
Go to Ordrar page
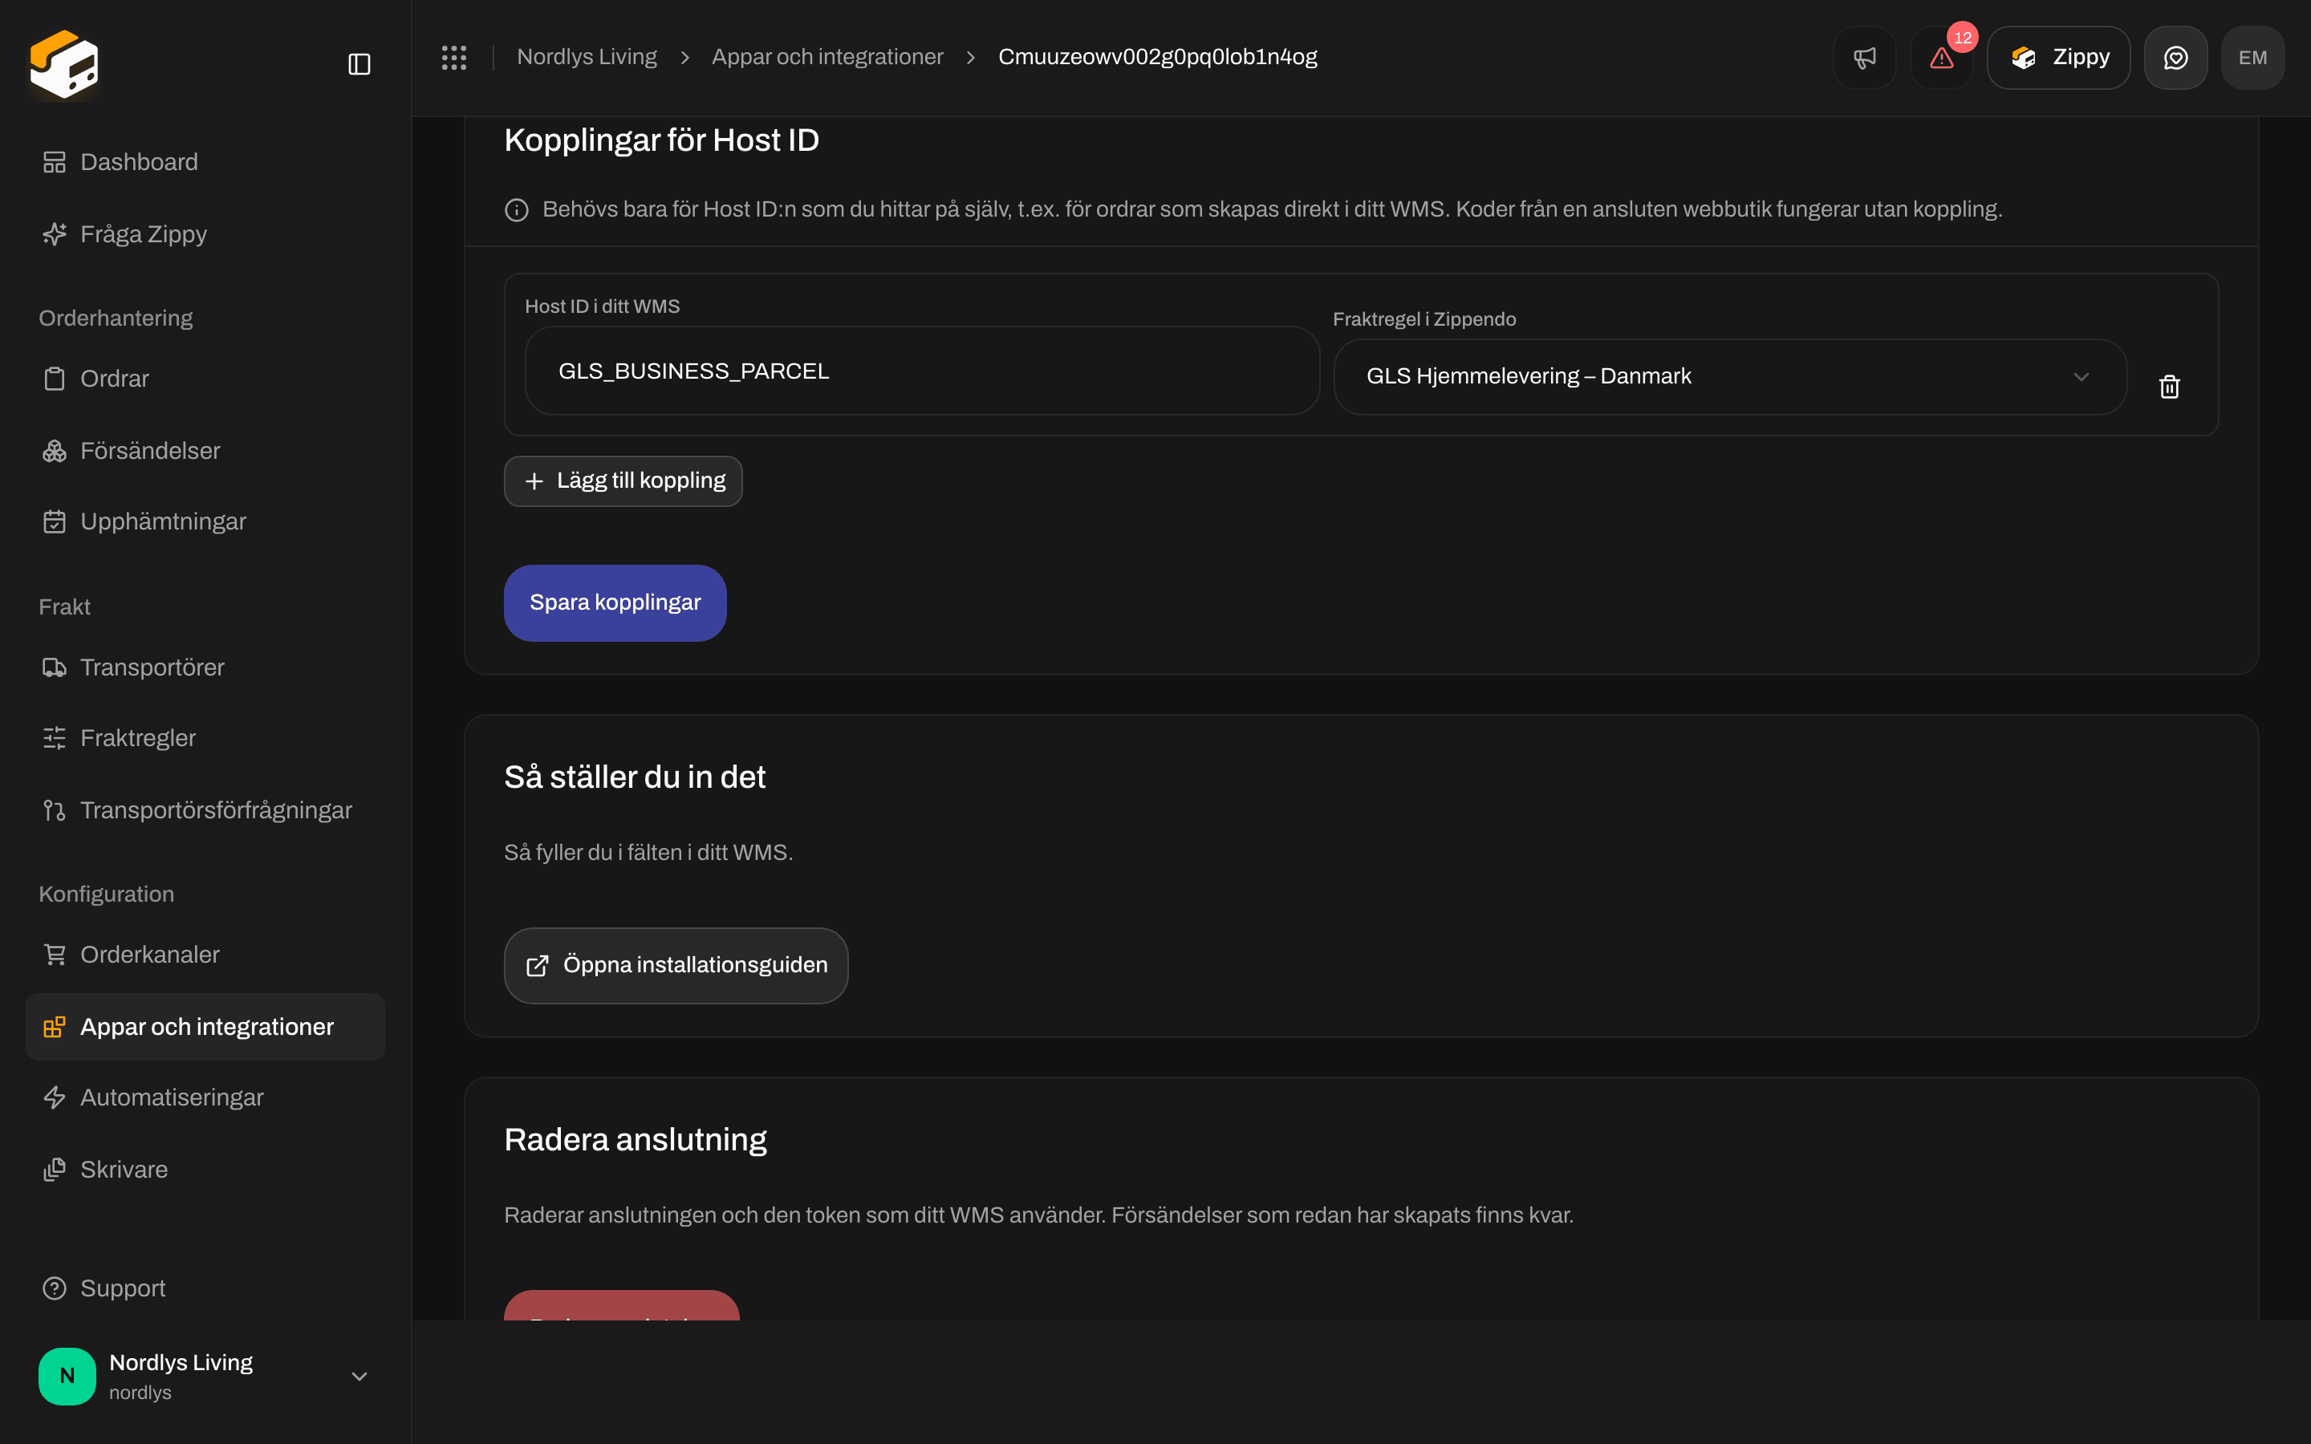pos(205,379)
